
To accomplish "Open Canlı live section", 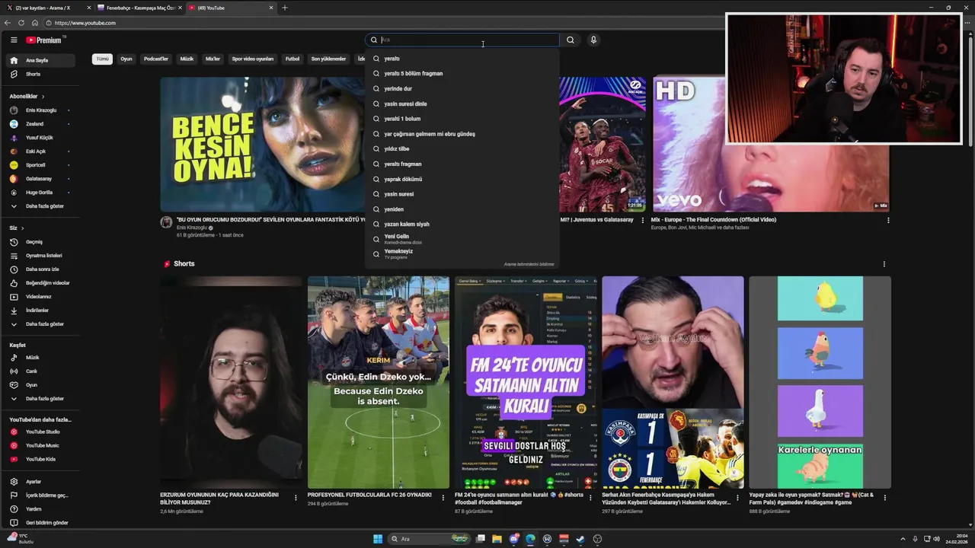I will 40,371.
